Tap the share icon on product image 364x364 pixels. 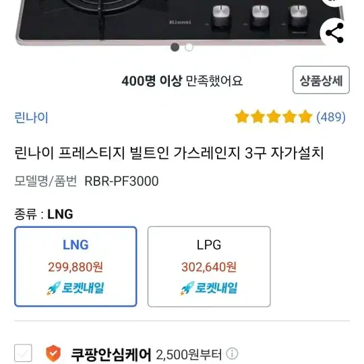point(334,33)
